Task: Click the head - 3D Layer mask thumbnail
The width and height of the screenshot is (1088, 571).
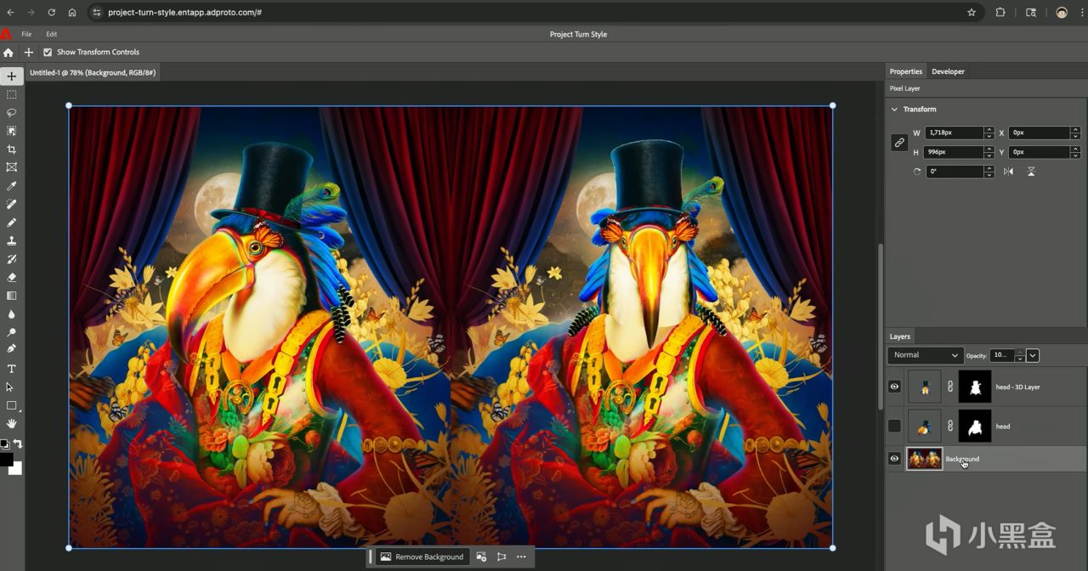Action: (975, 387)
